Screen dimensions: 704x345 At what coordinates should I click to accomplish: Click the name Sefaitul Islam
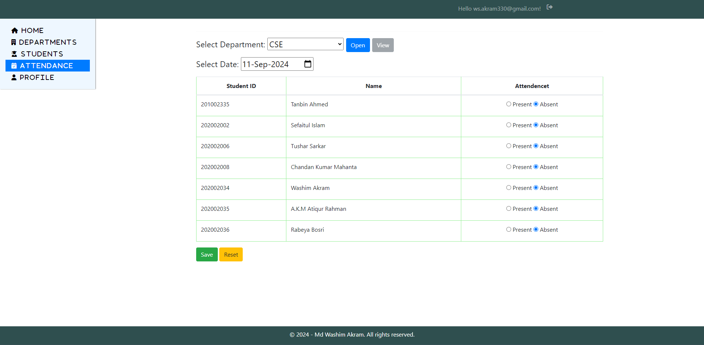click(308, 125)
